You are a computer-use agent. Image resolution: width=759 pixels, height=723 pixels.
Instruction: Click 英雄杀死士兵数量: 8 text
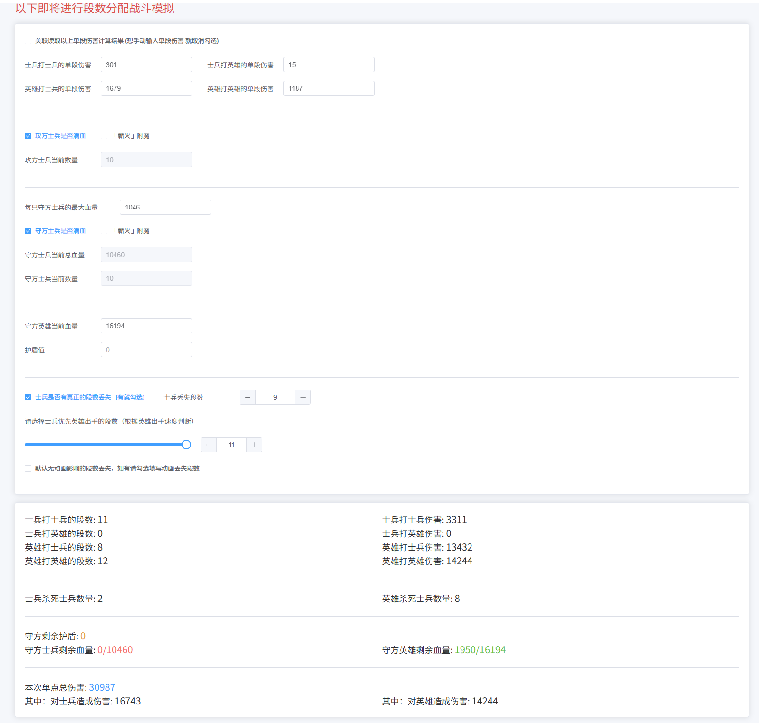point(421,599)
